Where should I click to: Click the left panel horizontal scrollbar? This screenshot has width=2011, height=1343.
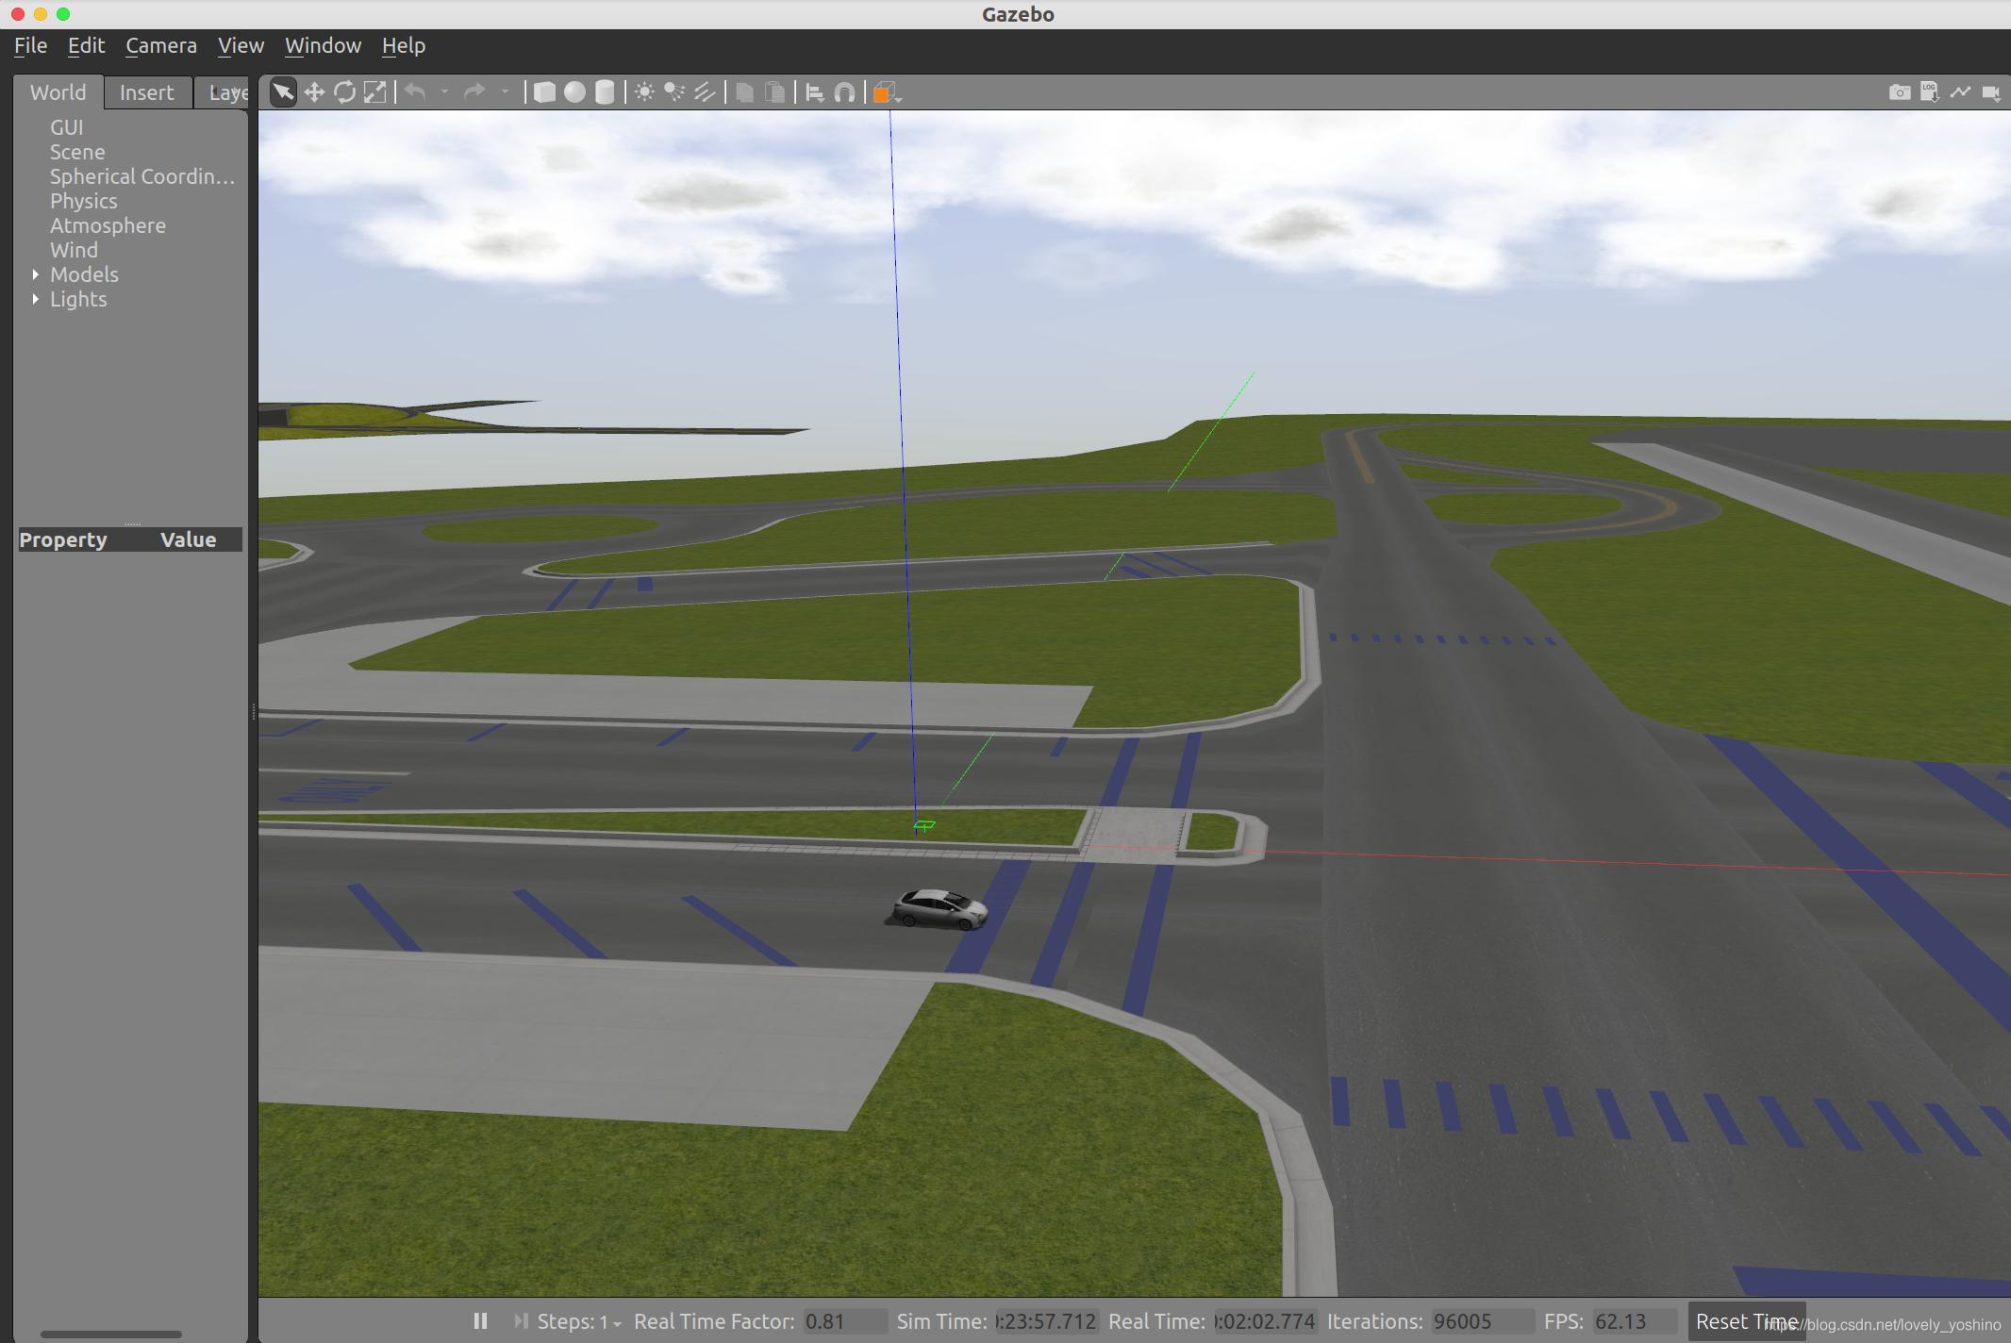(x=110, y=1334)
